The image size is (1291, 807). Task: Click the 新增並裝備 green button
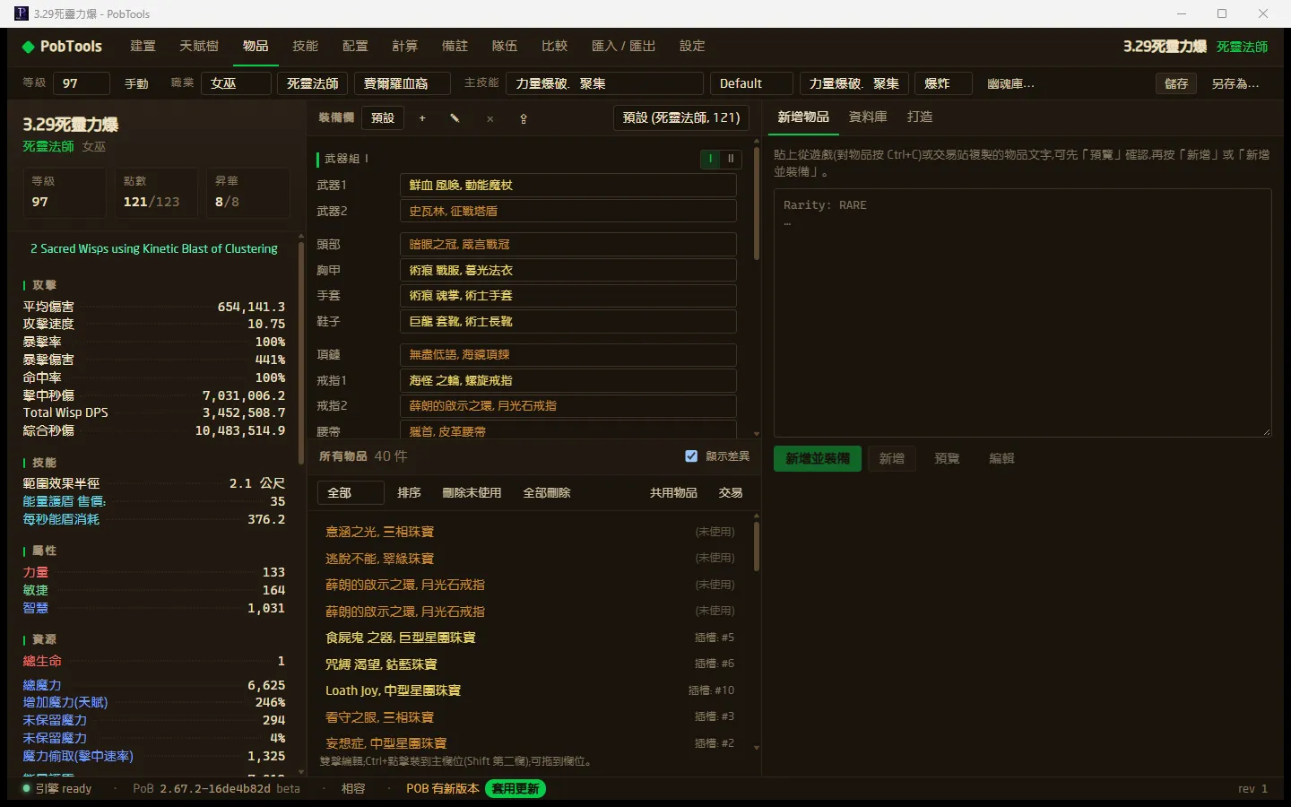pos(818,459)
